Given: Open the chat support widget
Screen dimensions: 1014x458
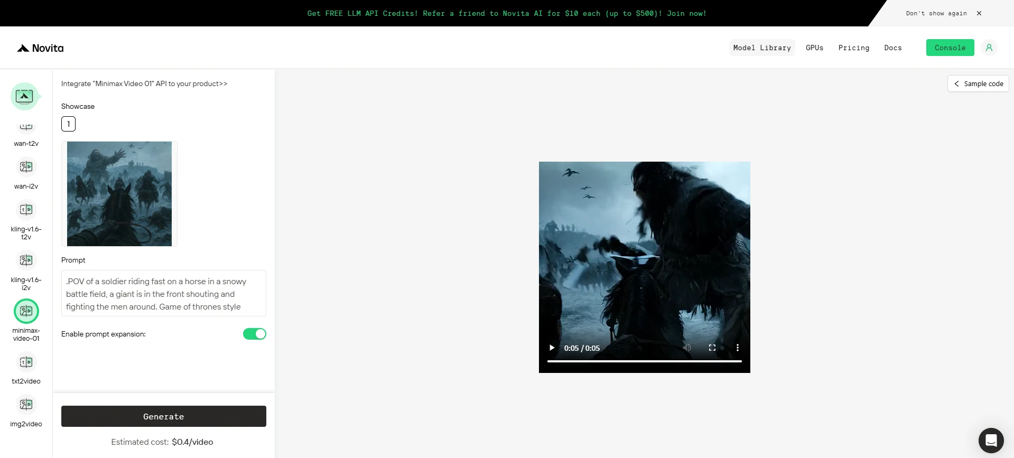Looking at the screenshot, I should 991,440.
